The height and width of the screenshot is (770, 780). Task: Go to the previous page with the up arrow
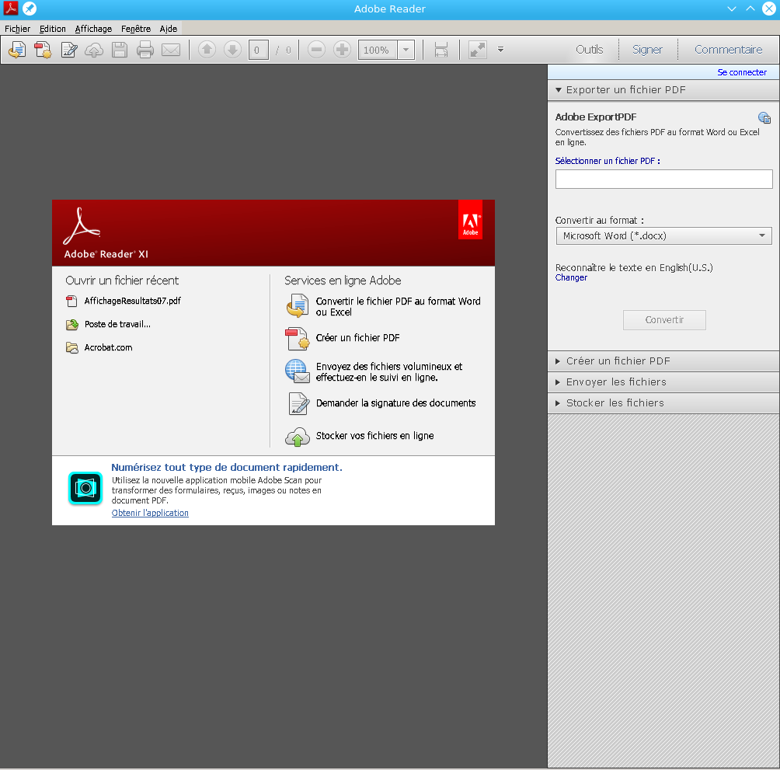(207, 50)
